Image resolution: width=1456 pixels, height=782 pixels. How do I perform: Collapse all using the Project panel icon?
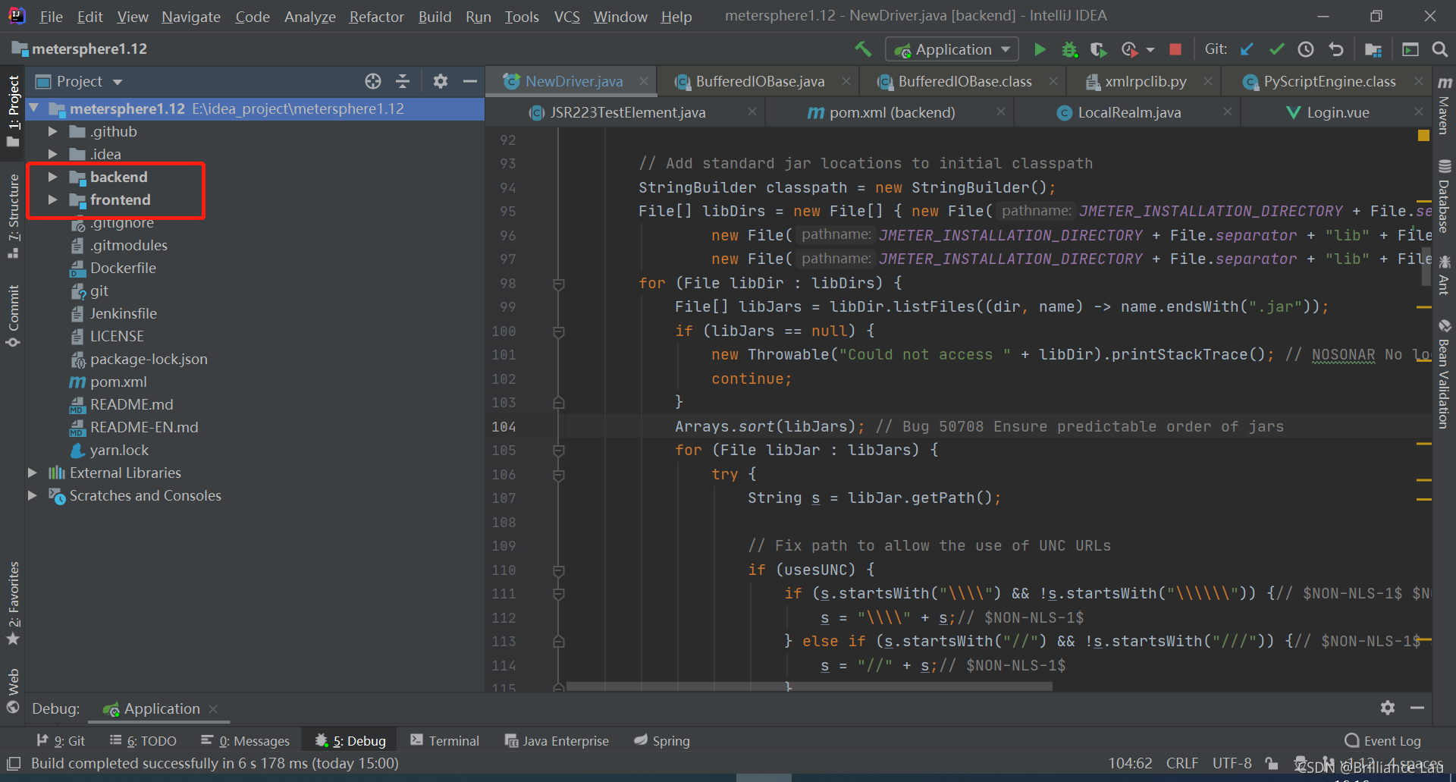pyautogui.click(x=403, y=81)
